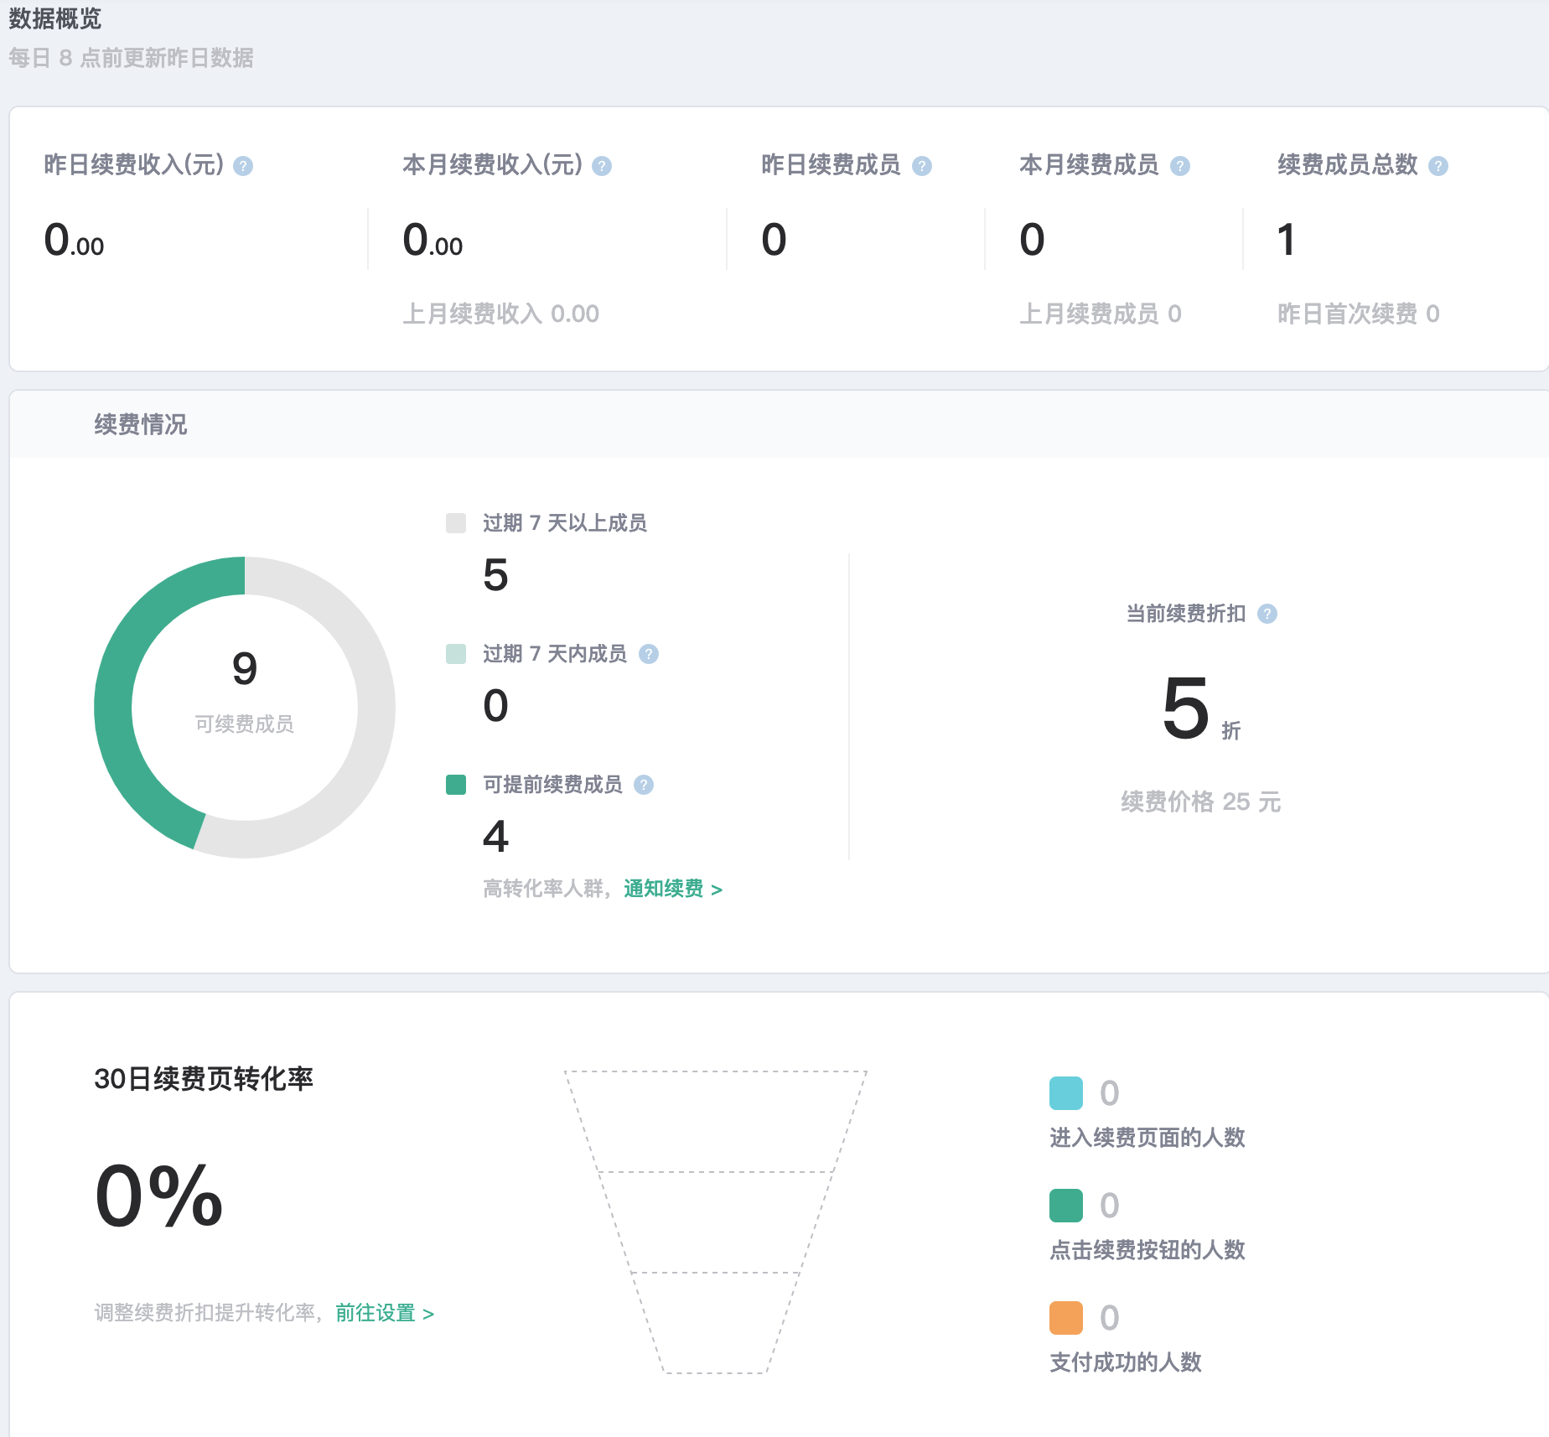Click 点击续费按钮的人数 label

(x=1148, y=1250)
